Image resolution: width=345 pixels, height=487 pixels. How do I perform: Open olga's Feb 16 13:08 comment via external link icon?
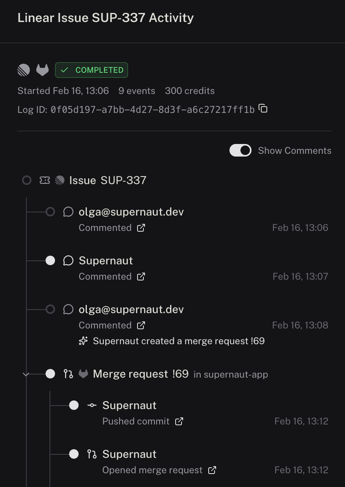point(141,325)
